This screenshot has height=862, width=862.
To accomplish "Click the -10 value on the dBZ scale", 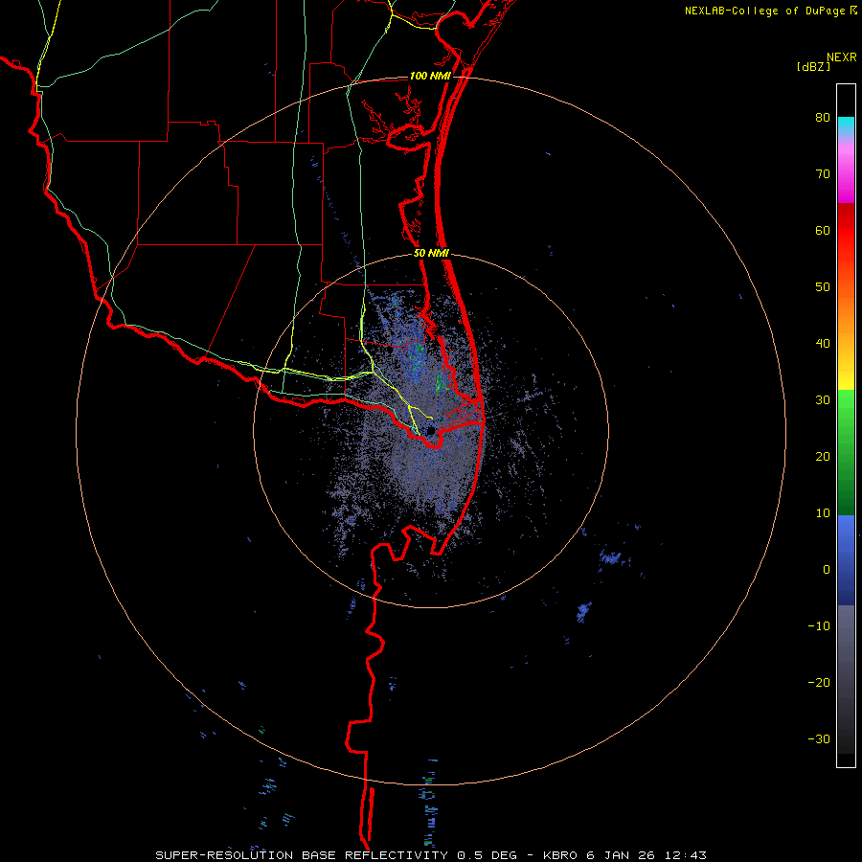I will (819, 626).
